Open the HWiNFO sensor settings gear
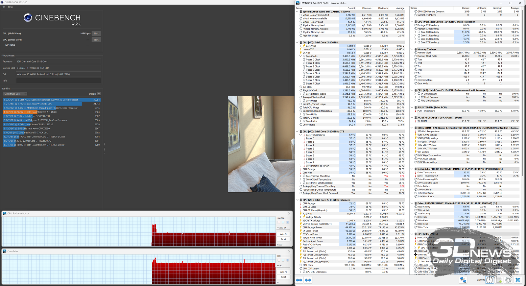Screen dimensions: 526x286 point(508,280)
